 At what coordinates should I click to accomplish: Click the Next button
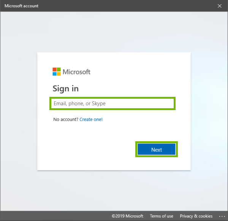click(x=157, y=149)
